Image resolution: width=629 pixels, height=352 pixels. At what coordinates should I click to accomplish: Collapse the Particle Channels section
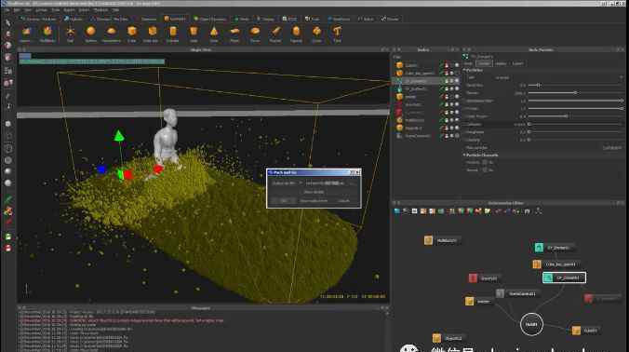coord(464,155)
